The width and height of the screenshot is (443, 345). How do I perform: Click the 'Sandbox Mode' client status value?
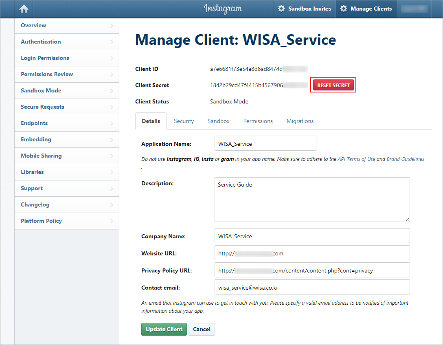(x=229, y=101)
